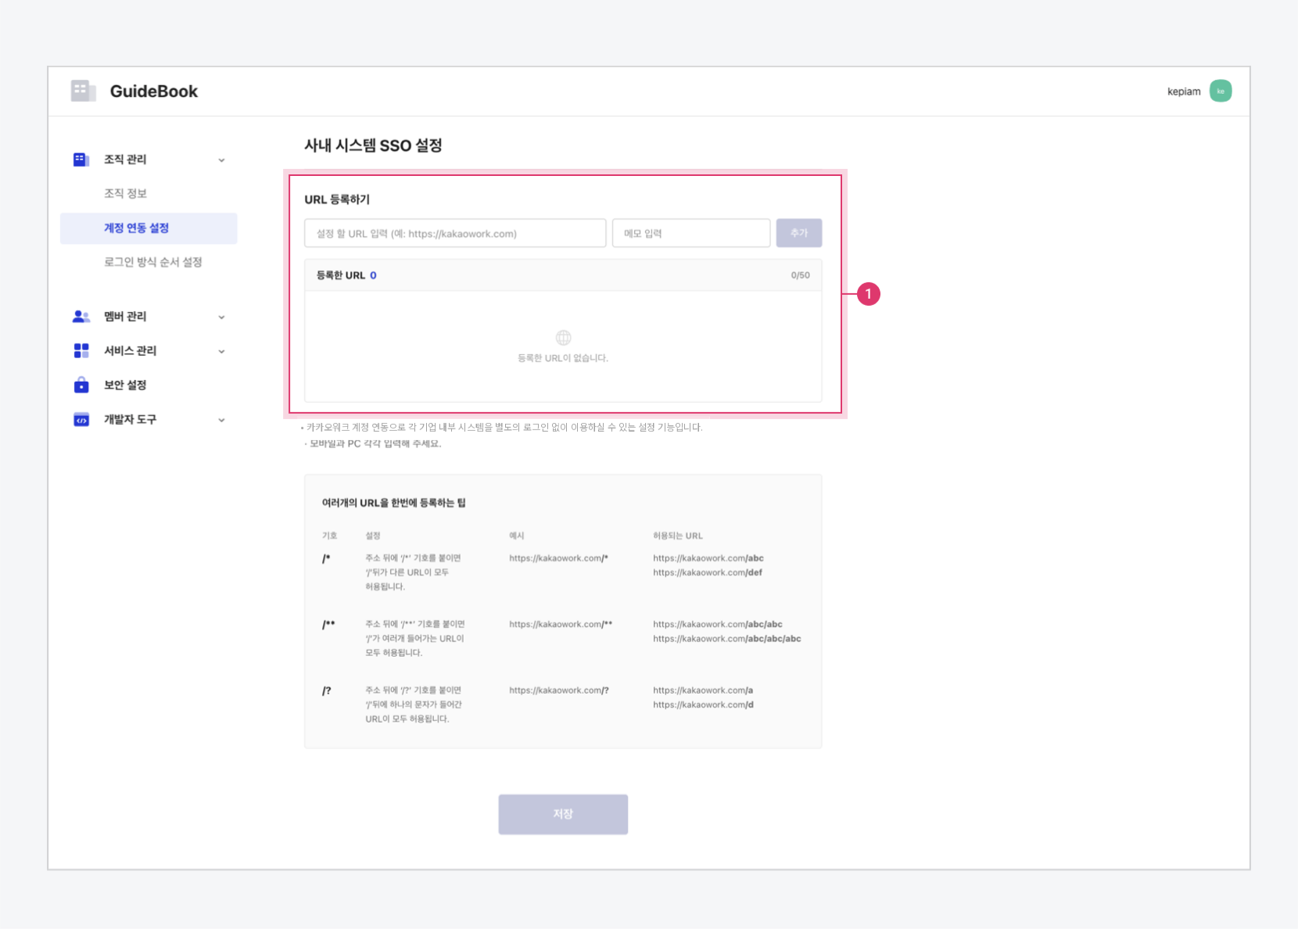
Task: Click the 조직 관리 building icon
Action: pyautogui.click(x=81, y=160)
